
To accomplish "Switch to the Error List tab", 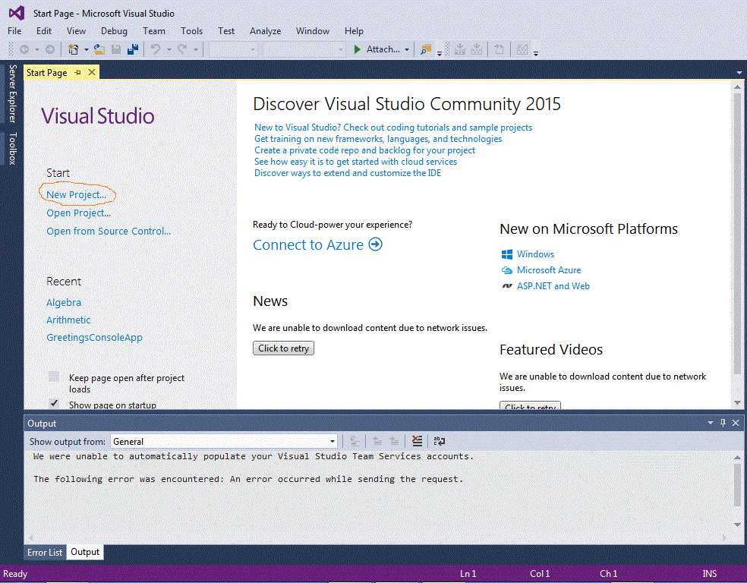I will (x=44, y=552).
